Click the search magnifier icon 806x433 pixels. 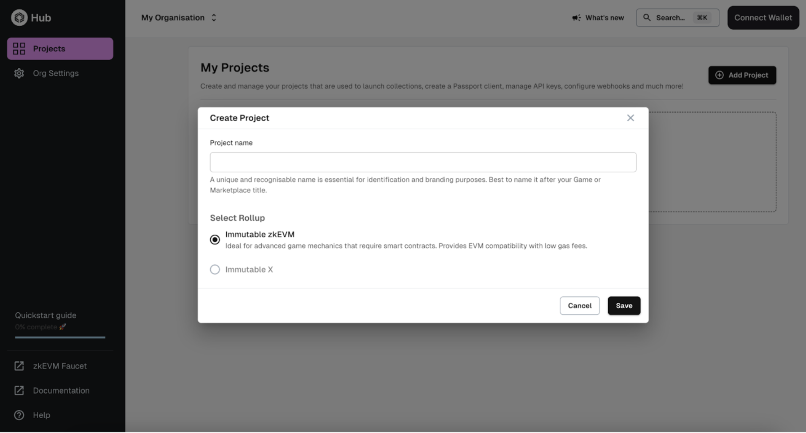point(647,18)
